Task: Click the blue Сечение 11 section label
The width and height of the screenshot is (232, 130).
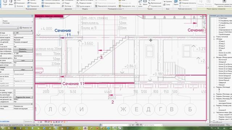Action: point(63,33)
